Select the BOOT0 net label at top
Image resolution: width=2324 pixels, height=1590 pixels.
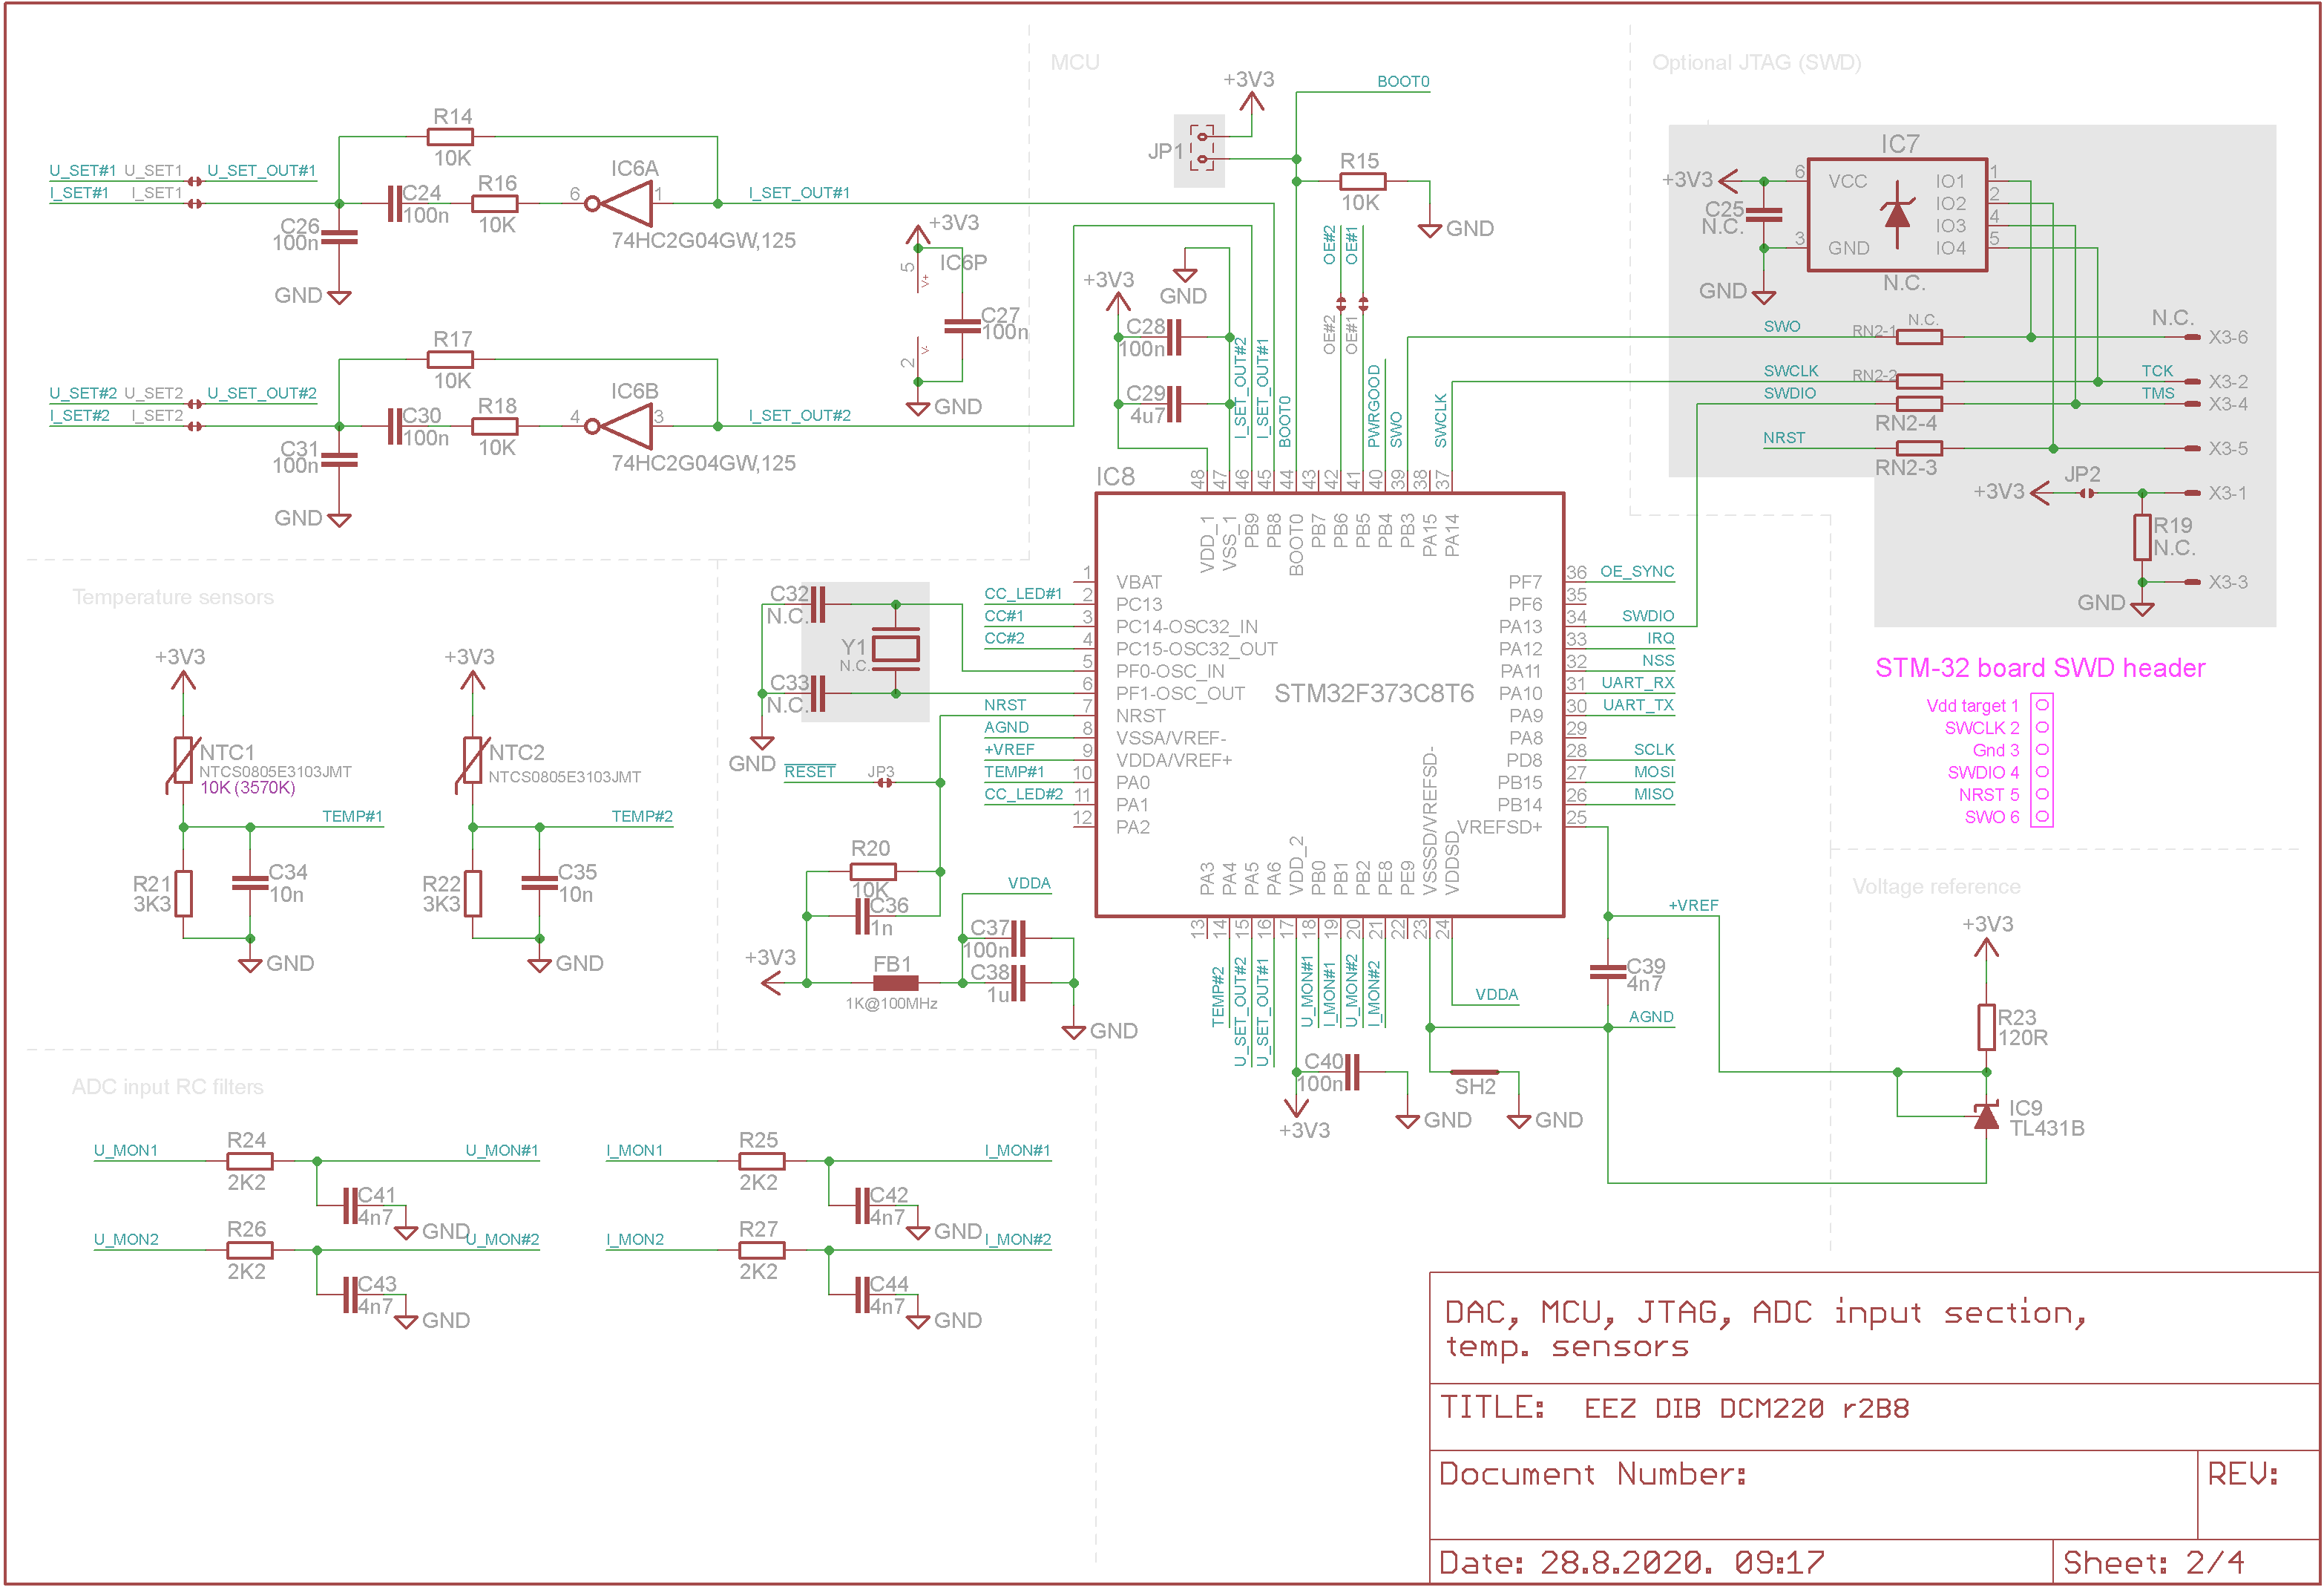(x=1403, y=81)
